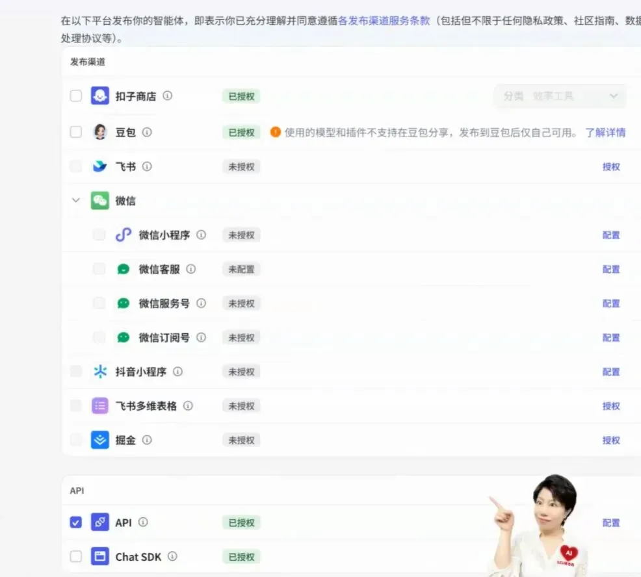Check the 豆包 checkbox
641x577 pixels.
tap(76, 132)
